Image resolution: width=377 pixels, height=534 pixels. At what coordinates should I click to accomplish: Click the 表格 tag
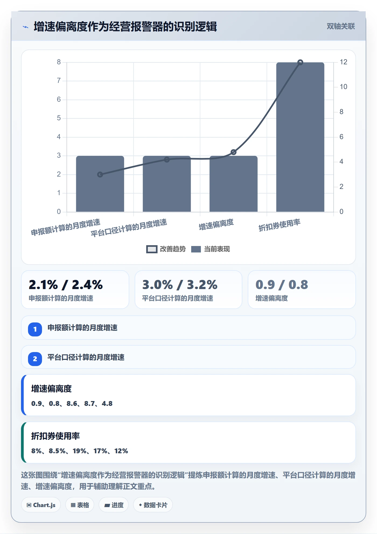pos(80,505)
